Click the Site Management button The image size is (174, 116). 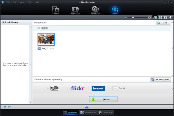tap(160, 79)
